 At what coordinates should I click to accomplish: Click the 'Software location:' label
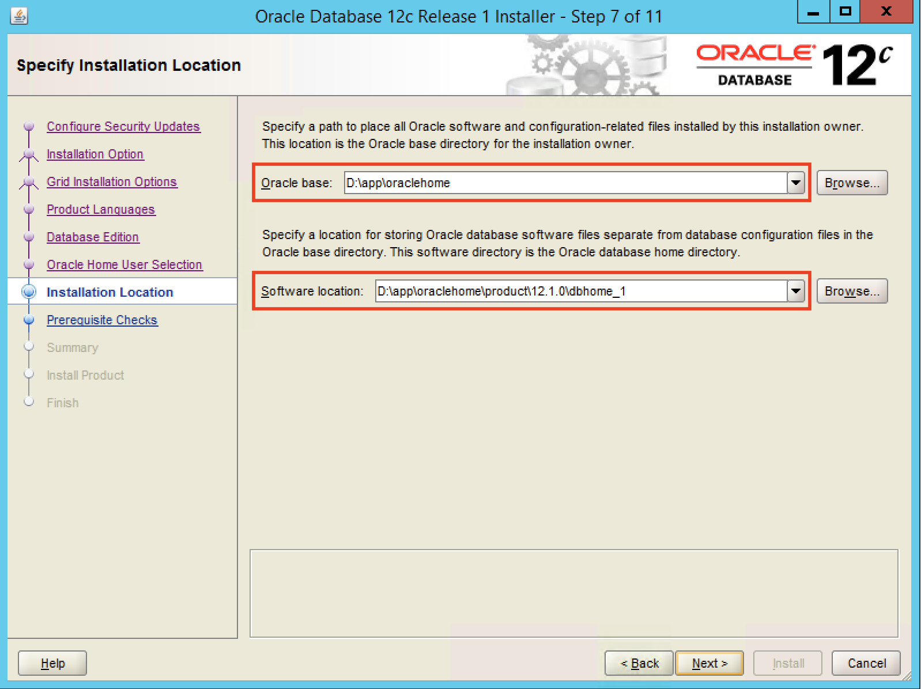pyautogui.click(x=312, y=291)
